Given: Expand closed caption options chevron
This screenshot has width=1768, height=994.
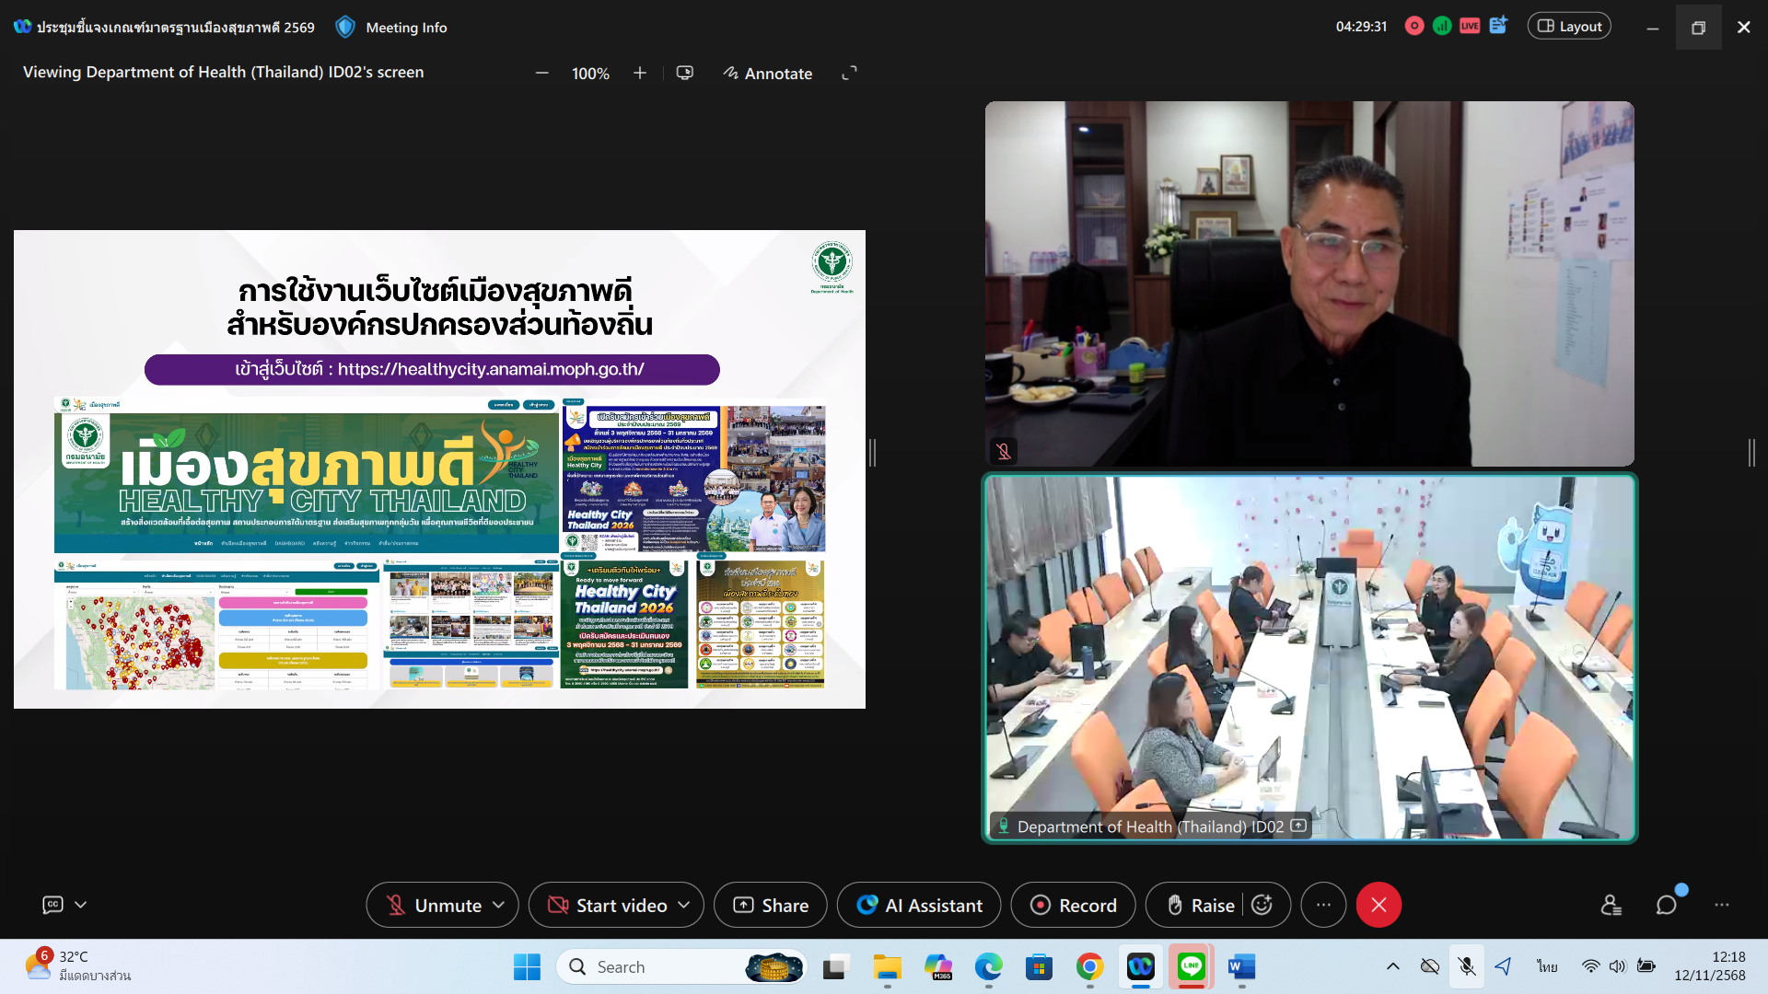Looking at the screenshot, I should pyautogui.click(x=81, y=906).
